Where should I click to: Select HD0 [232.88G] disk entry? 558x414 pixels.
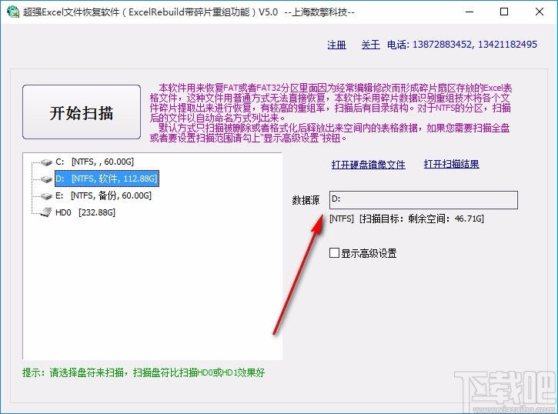pyautogui.click(x=85, y=212)
